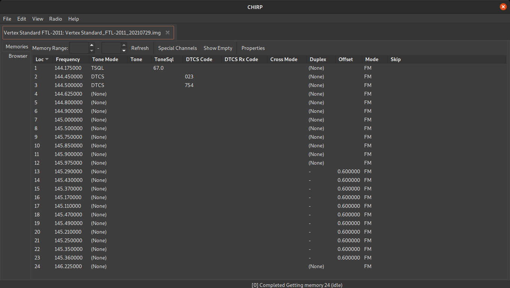Open the View menu
The image size is (510, 288).
pos(38,19)
